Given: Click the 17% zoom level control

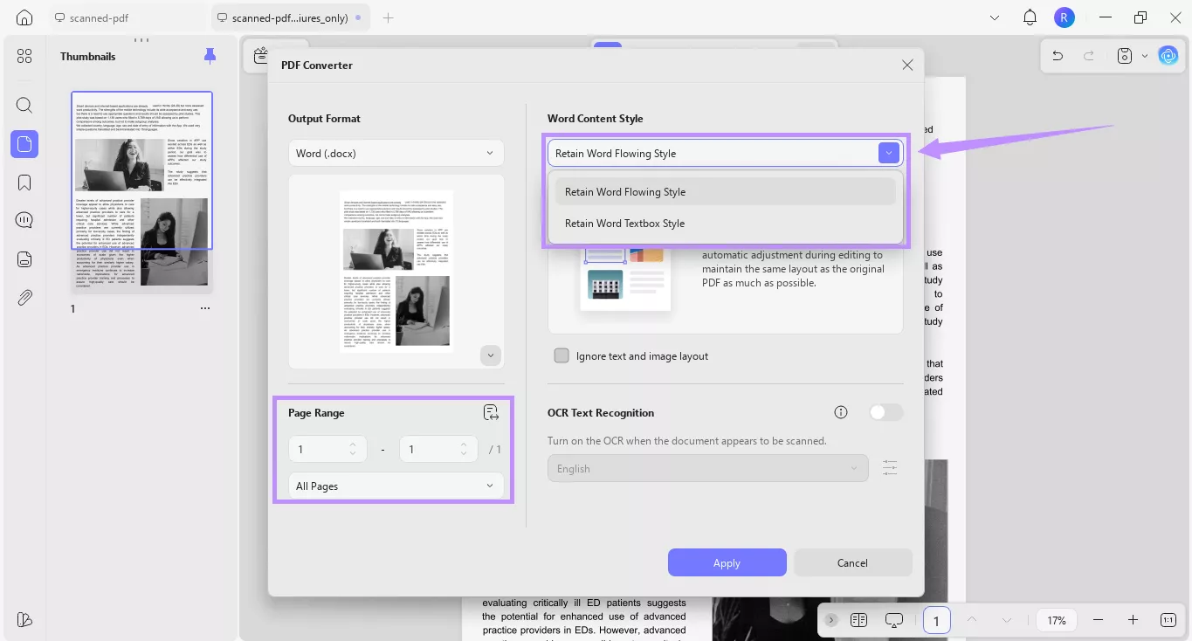Looking at the screenshot, I should (x=1056, y=620).
